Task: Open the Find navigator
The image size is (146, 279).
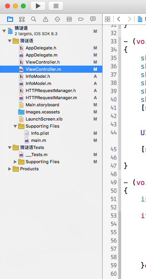Action: (x=34, y=19)
